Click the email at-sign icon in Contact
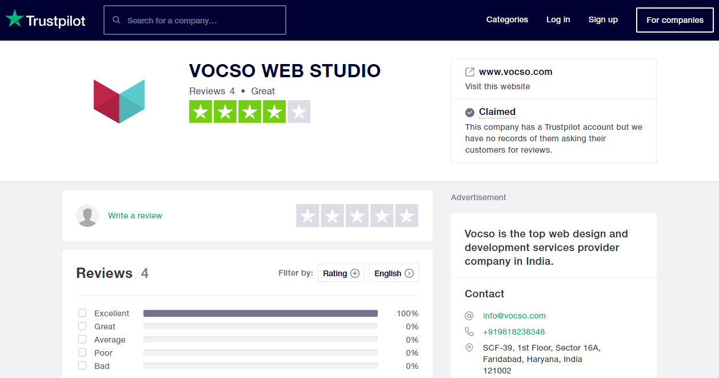Image resolution: width=719 pixels, height=378 pixels. [469, 316]
